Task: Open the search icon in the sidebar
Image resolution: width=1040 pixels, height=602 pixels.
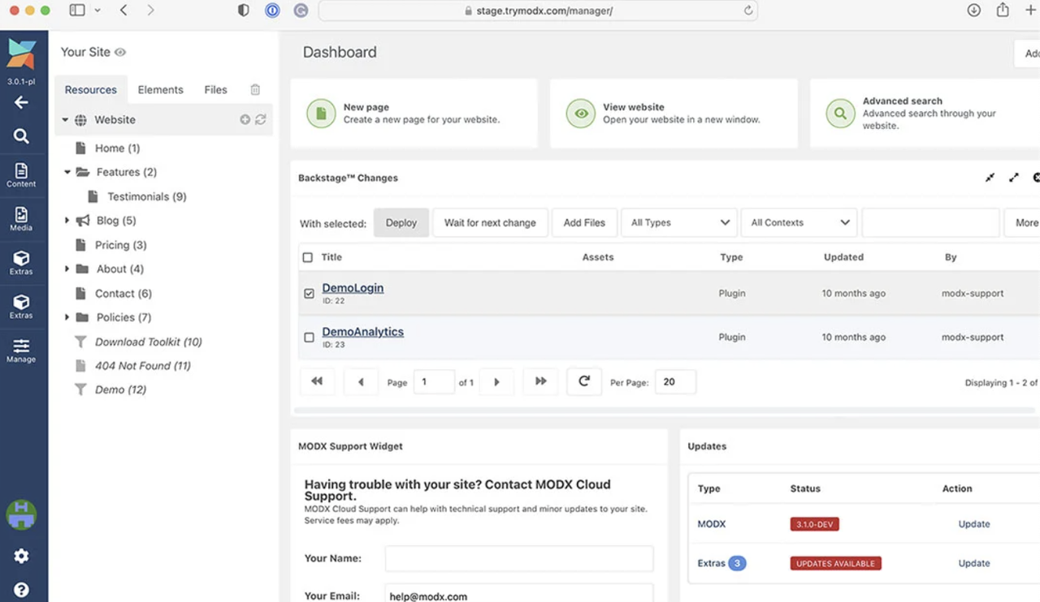Action: [21, 136]
